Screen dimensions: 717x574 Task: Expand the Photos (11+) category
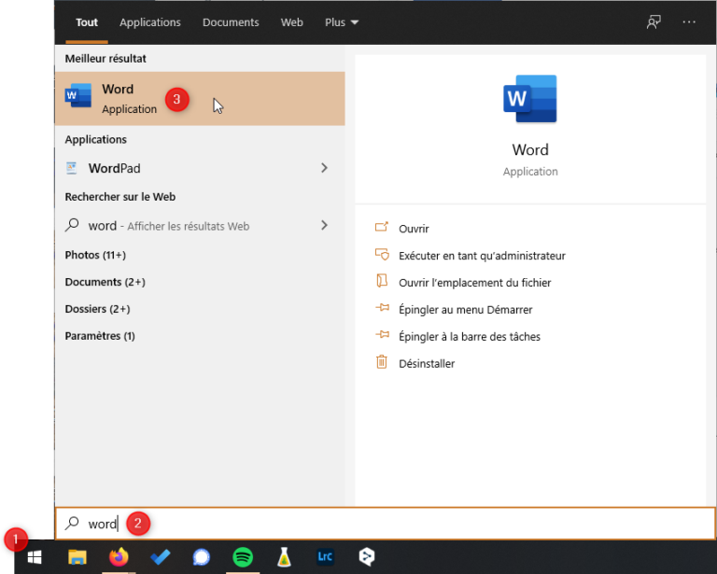coord(95,255)
